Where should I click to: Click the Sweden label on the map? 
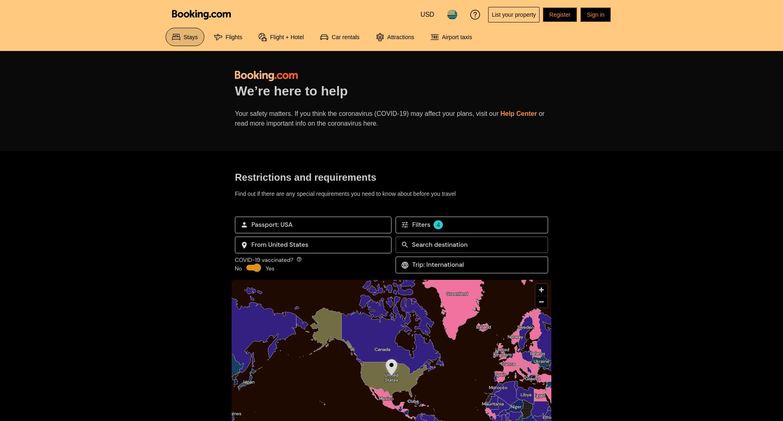pos(525,327)
